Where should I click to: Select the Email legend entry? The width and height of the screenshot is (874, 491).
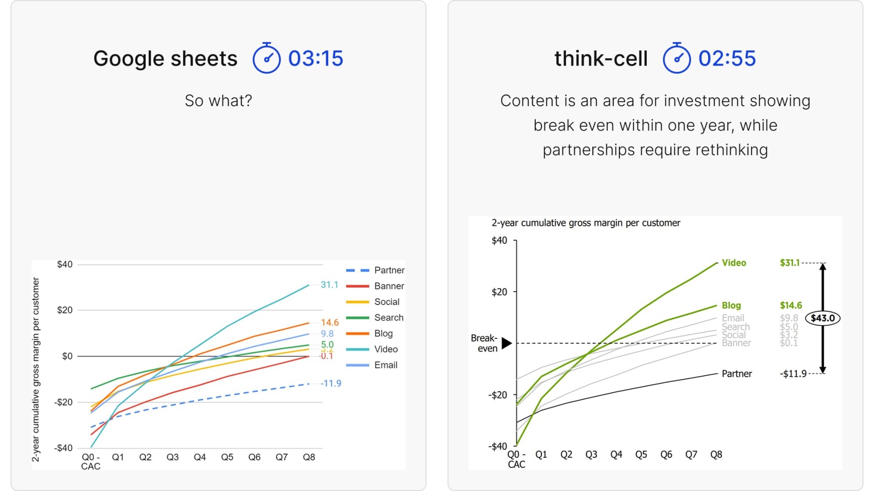(371, 365)
